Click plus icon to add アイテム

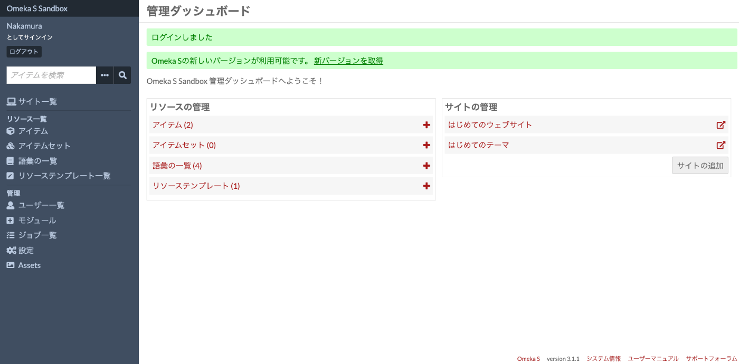click(x=427, y=125)
